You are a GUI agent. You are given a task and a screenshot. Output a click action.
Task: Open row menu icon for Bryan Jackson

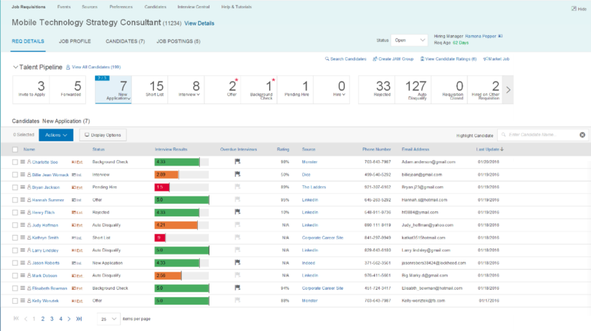point(23,187)
